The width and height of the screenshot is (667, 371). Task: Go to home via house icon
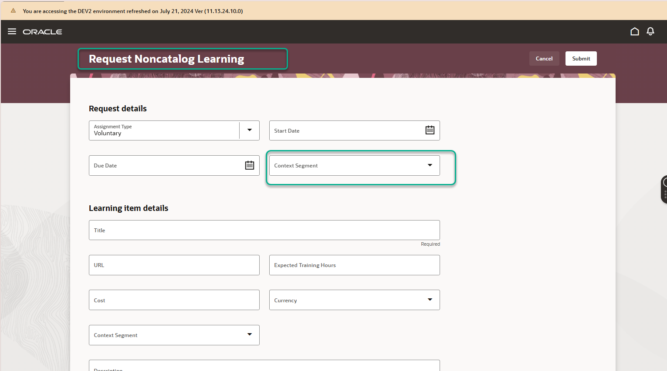[635, 31]
